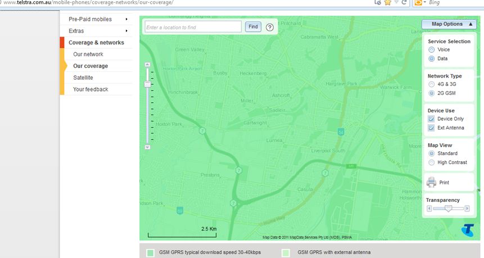Select High Contrast map view
The height and width of the screenshot is (258, 484).
pyautogui.click(x=432, y=162)
